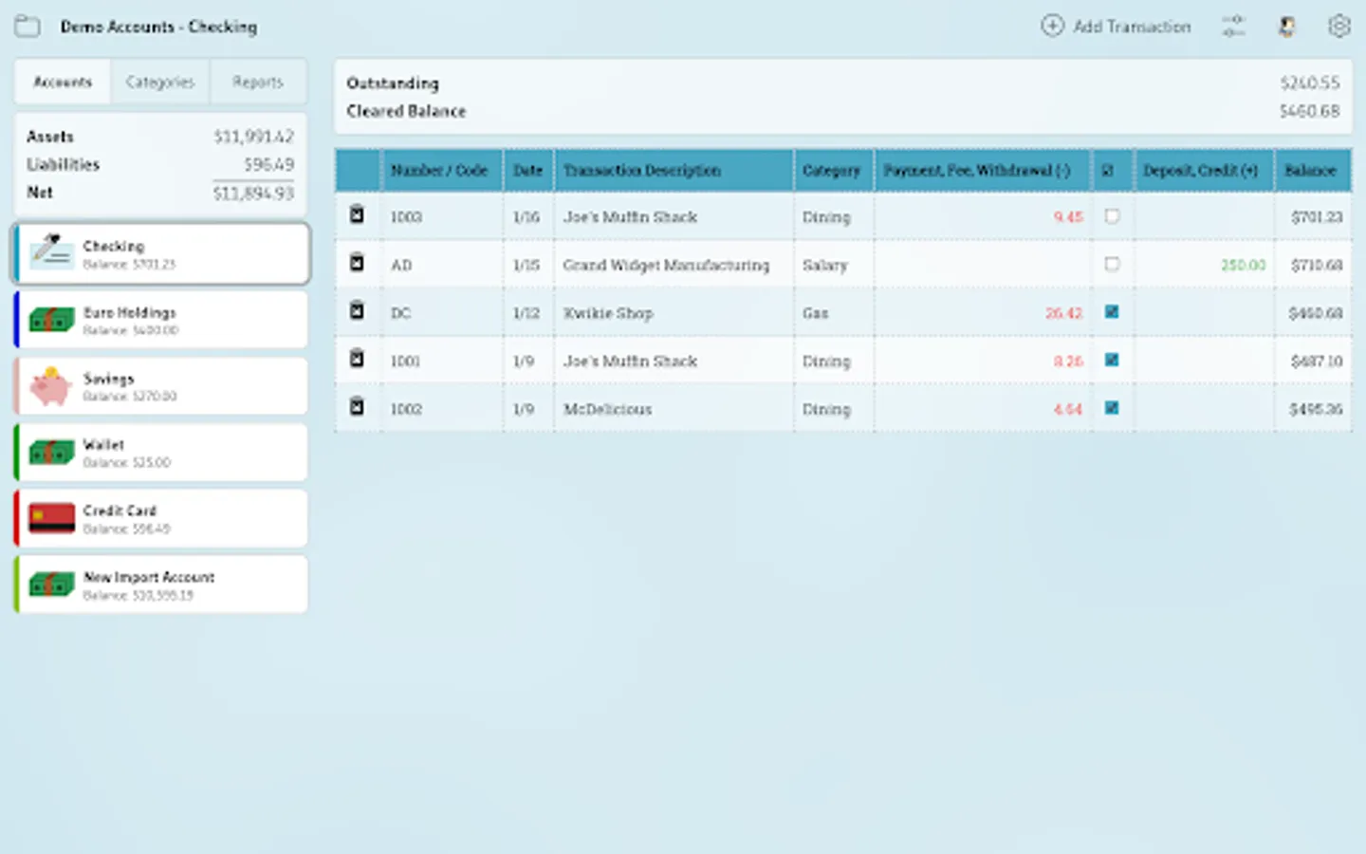Open the user profile icon
The width and height of the screenshot is (1366, 854).
[x=1286, y=26]
